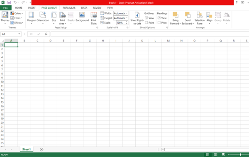This screenshot has width=249, height=157.
Task: Toggle Gridlines View checkbox
Action: pos(146,18)
